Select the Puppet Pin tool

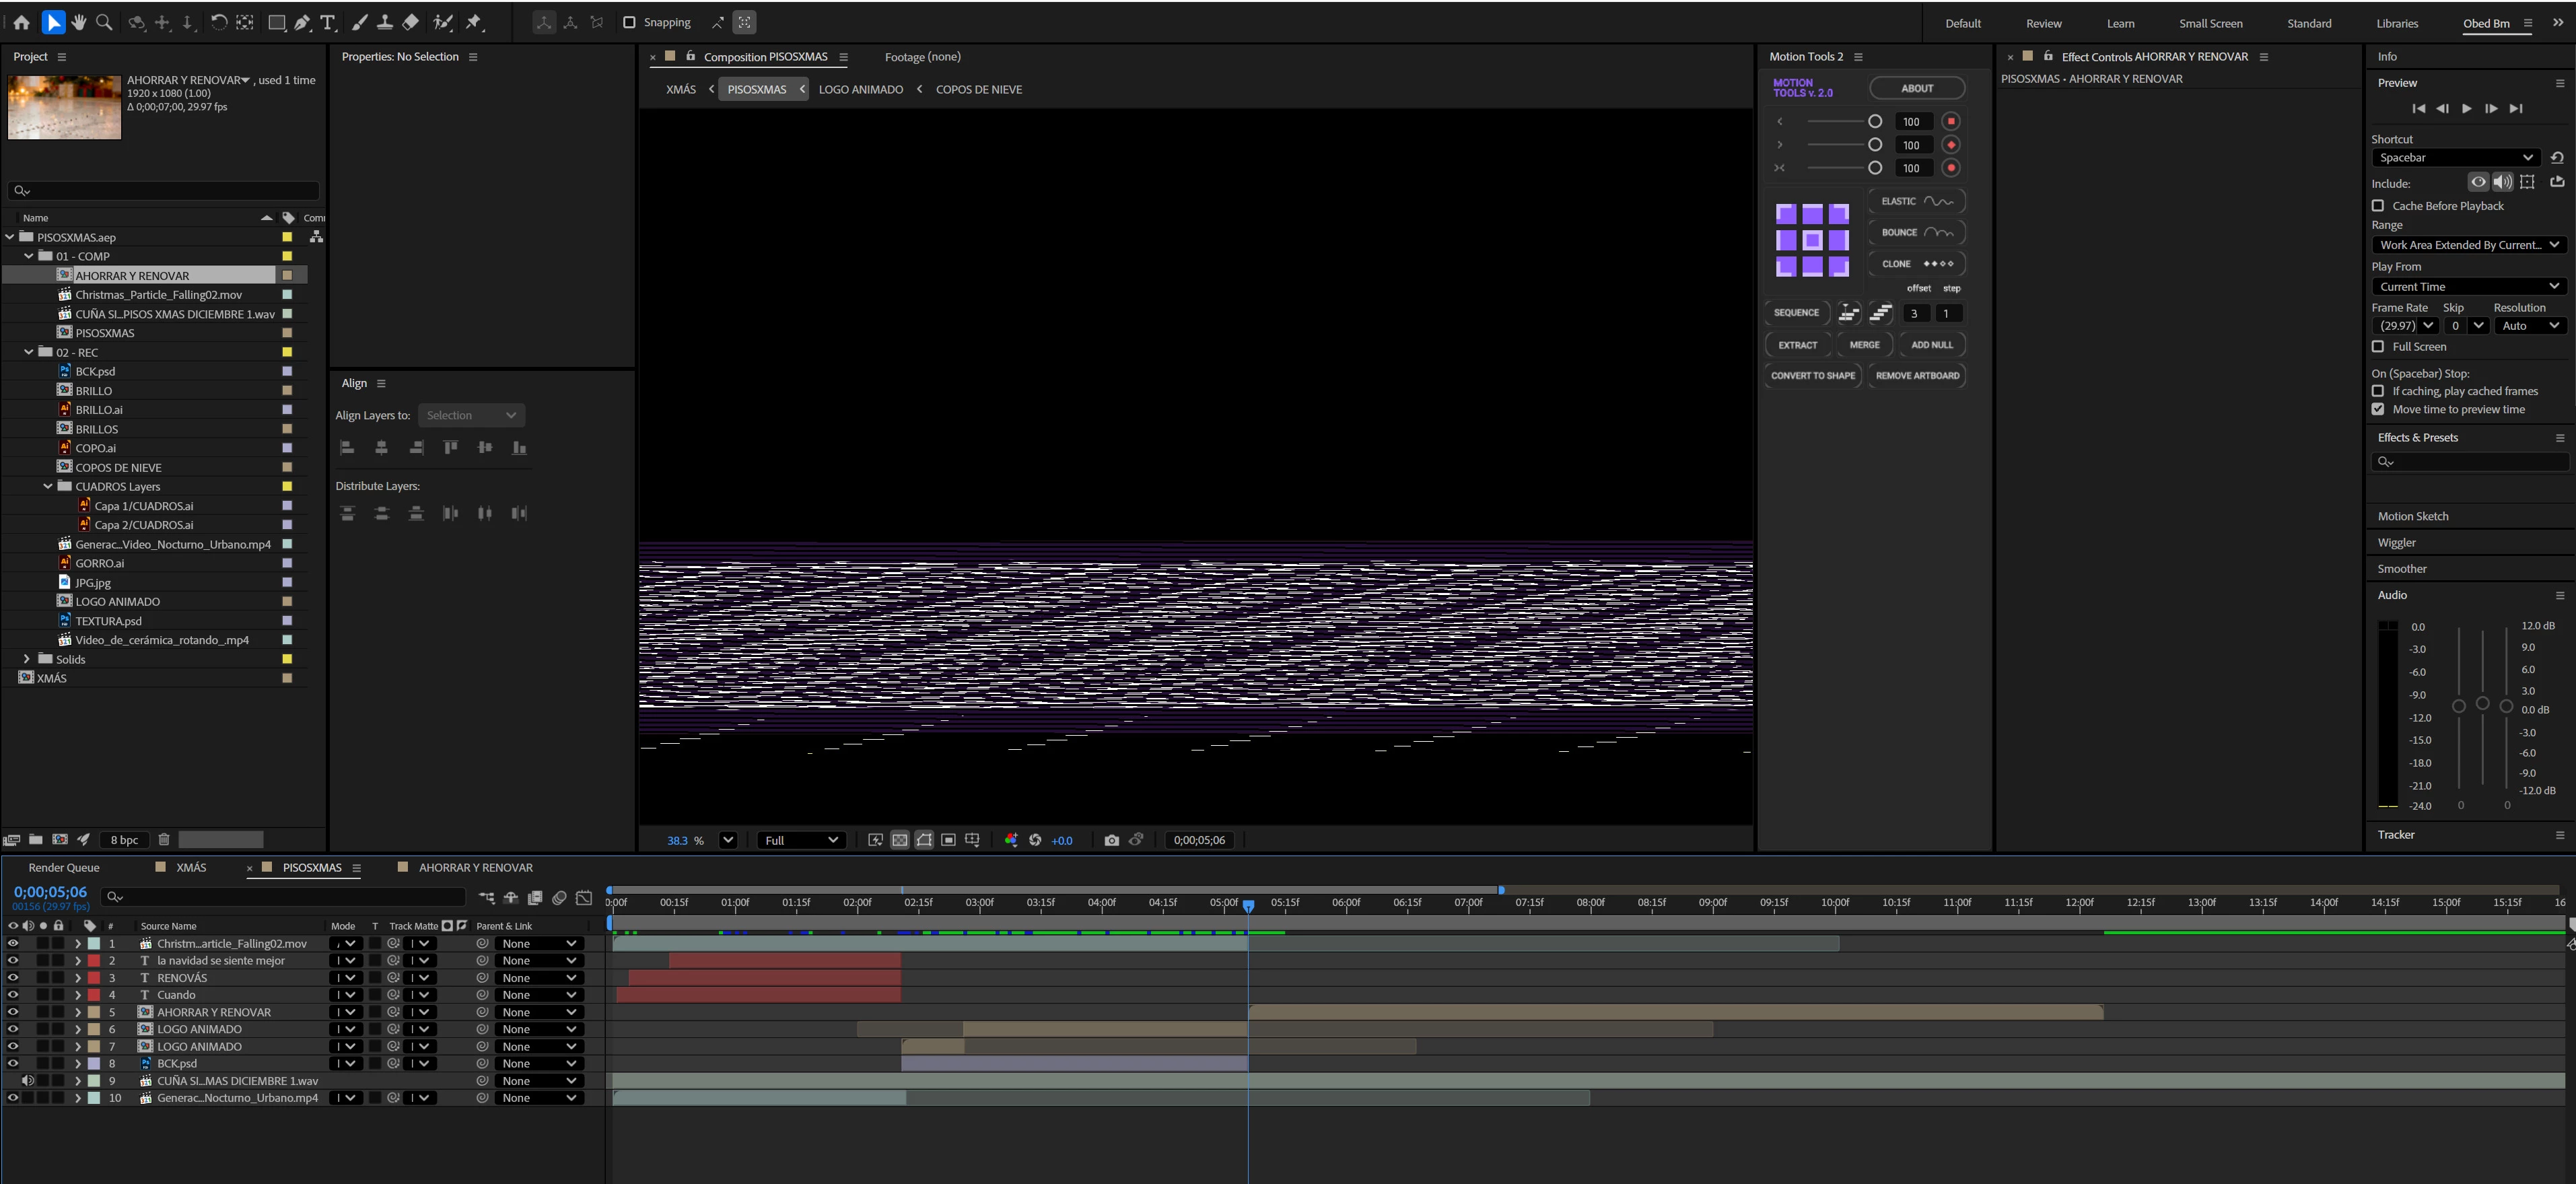474,22
